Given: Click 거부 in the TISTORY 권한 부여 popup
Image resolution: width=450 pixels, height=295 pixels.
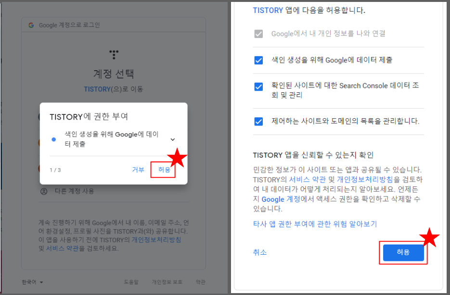Looking at the screenshot, I should click(138, 170).
